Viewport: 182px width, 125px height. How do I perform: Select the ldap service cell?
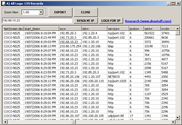pyautogui.click(x=118, y=46)
